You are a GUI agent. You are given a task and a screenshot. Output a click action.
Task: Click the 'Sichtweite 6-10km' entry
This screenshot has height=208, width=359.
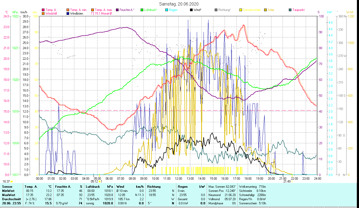click(252, 191)
